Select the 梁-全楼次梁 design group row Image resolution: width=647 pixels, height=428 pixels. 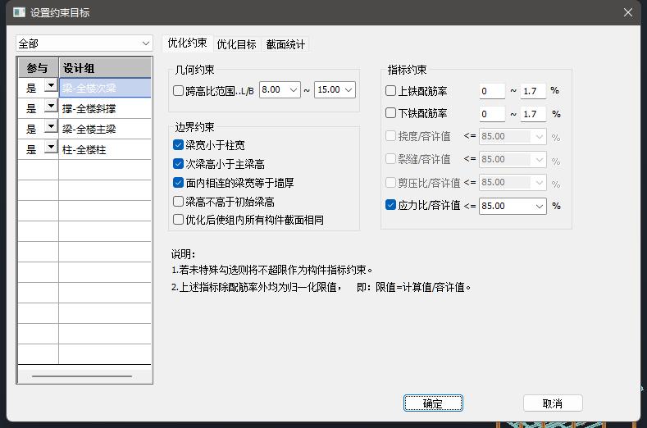tap(105, 88)
